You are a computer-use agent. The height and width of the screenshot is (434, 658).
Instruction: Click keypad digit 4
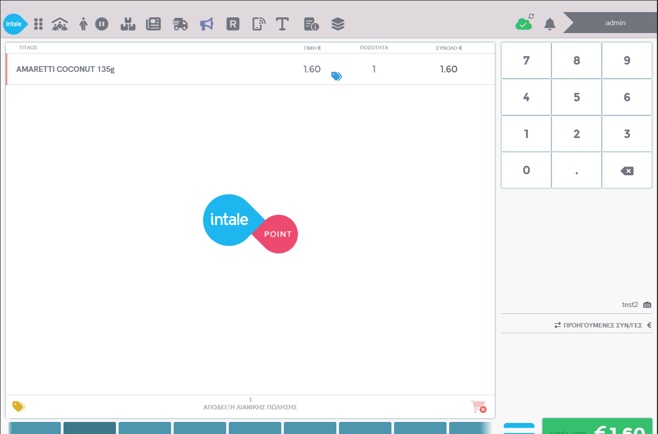tap(526, 97)
